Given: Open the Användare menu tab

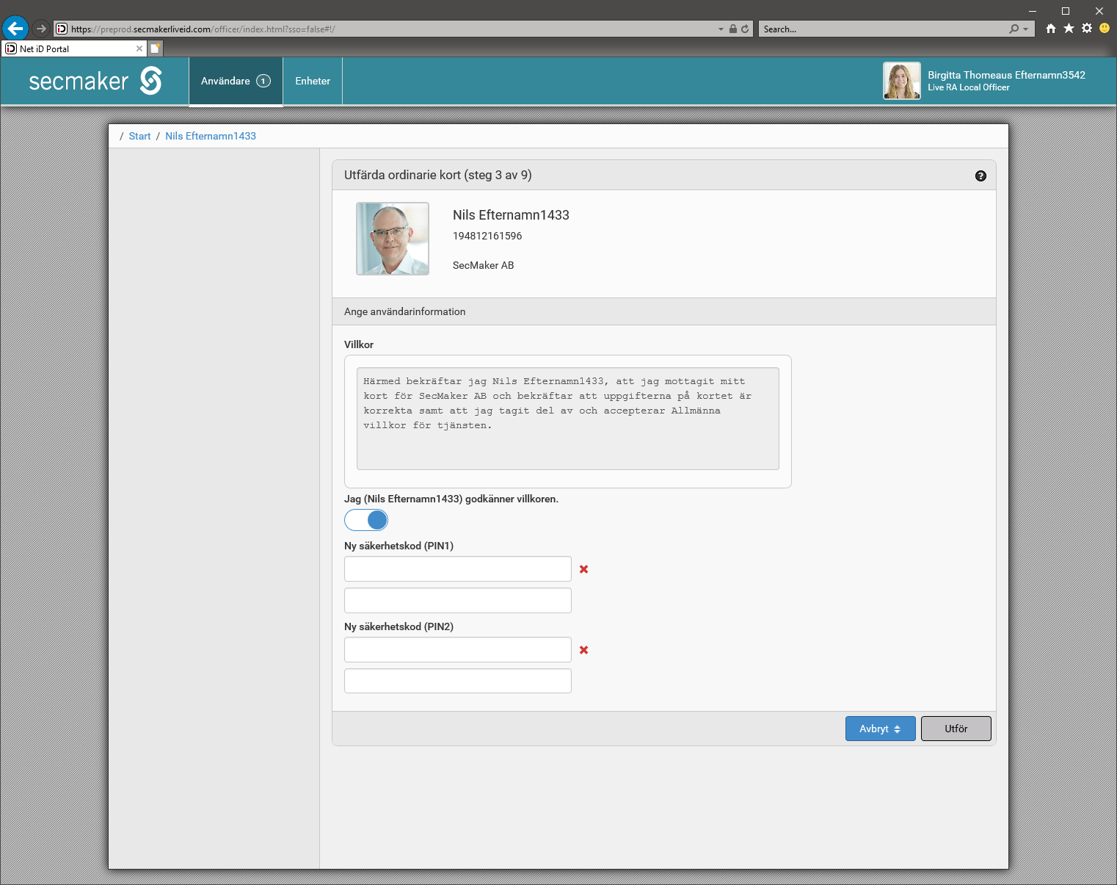Looking at the screenshot, I should [x=236, y=81].
